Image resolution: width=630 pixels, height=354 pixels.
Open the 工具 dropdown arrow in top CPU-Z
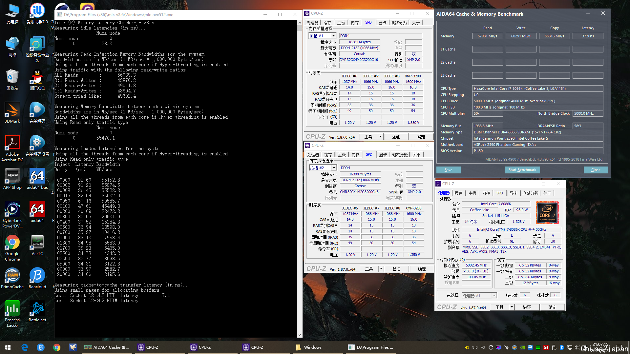pyautogui.click(x=380, y=137)
